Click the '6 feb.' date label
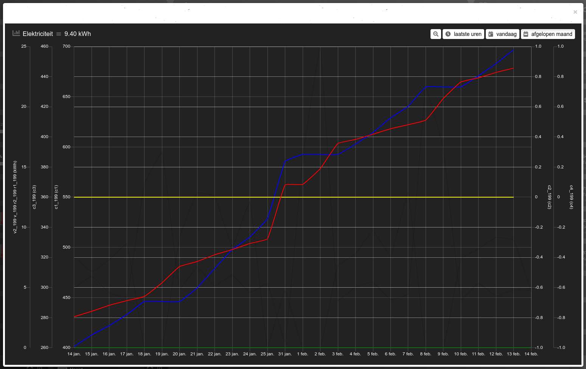Image resolution: width=586 pixels, height=369 pixels. point(390,354)
